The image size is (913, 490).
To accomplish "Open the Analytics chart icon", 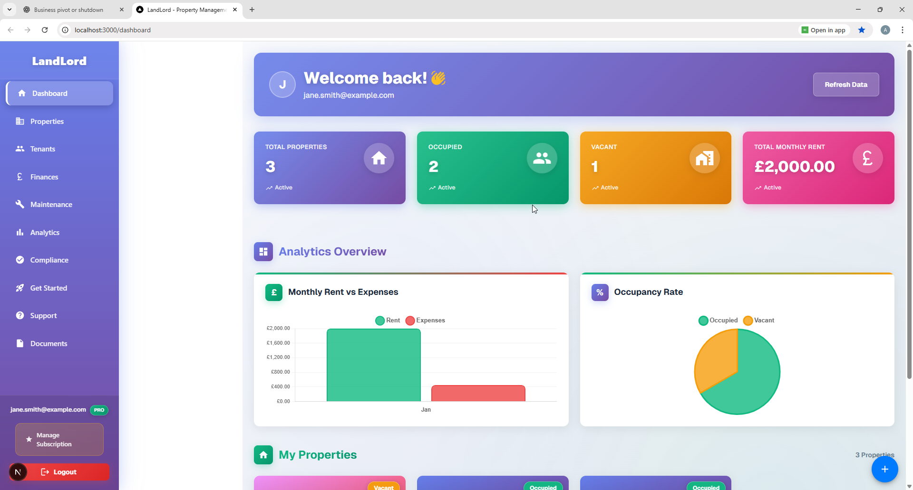I will pos(20,232).
